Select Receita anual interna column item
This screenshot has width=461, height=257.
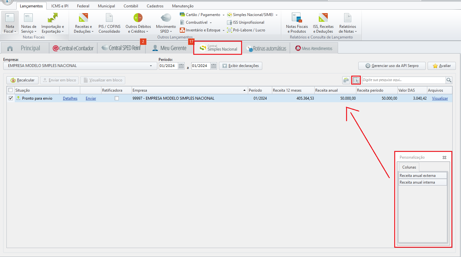pos(423,182)
